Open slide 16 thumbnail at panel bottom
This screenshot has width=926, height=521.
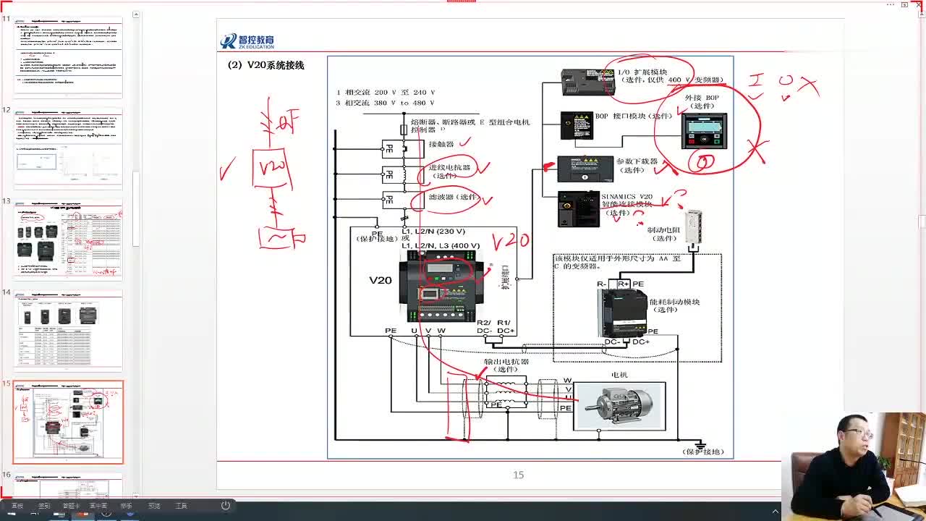[68, 486]
